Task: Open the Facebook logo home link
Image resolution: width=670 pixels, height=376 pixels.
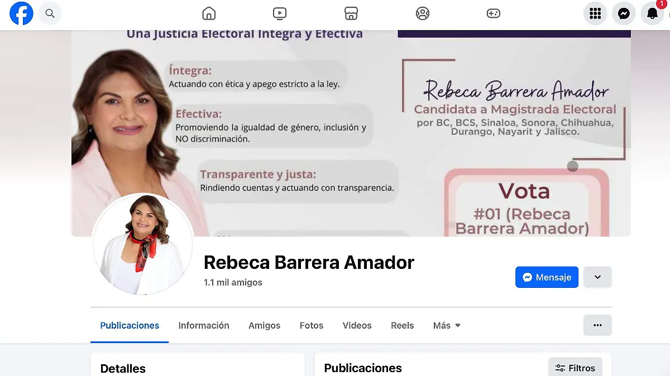Action: (22, 13)
